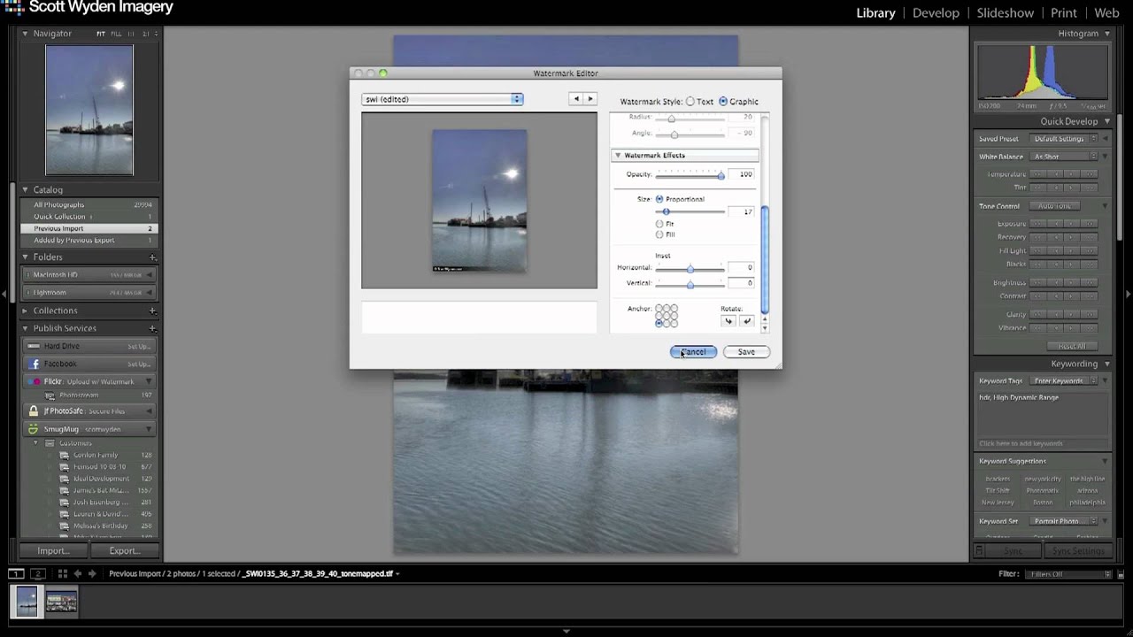This screenshot has height=637, width=1133.
Task: Click the Auto Tone button
Action: click(x=1054, y=206)
